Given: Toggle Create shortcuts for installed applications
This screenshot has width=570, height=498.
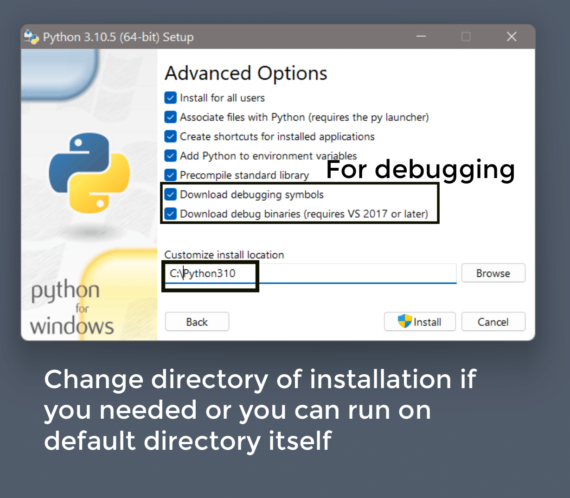Looking at the screenshot, I should [171, 136].
